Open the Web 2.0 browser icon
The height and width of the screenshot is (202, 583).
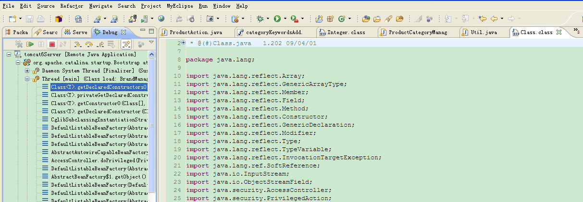(x=78, y=19)
